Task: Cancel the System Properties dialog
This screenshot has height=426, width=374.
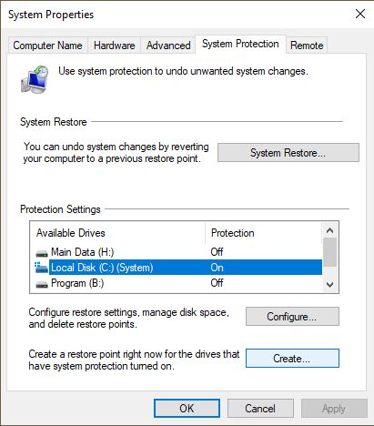Action: pyautogui.click(x=260, y=409)
